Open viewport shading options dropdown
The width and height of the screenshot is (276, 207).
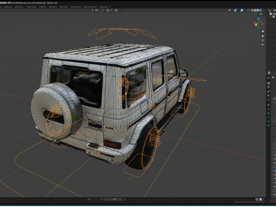pyautogui.click(x=263, y=10)
